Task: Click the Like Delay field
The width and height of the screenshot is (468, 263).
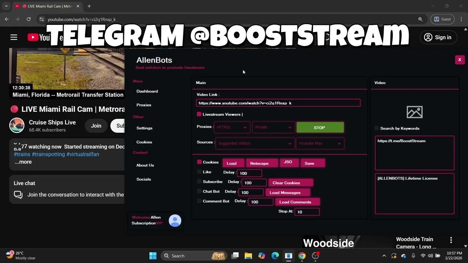Action: (x=250, y=173)
